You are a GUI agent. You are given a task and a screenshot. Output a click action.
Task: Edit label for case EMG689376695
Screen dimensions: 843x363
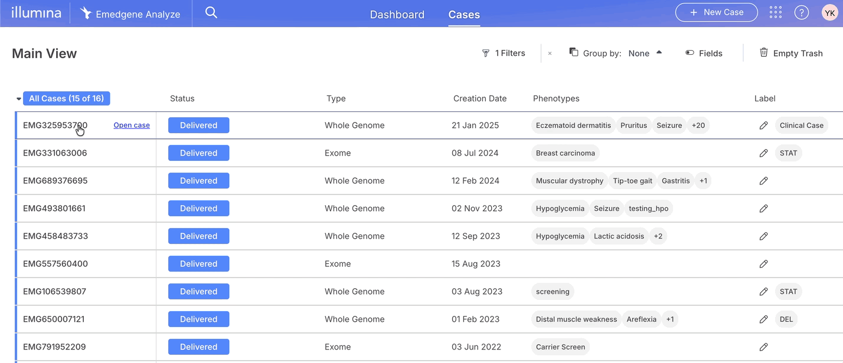point(763,181)
